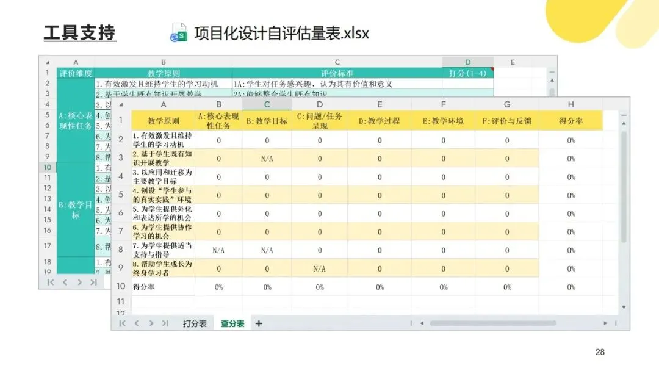Screen dimensions: 659x371
Task: Go to previous sheet in back window
Action: [x=65, y=283]
